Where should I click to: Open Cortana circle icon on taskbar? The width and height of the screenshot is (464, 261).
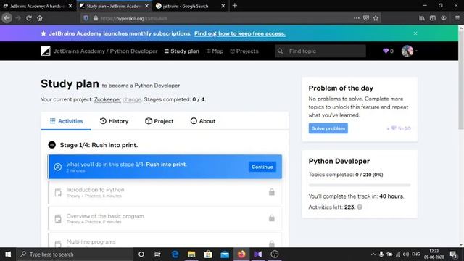pos(141,254)
